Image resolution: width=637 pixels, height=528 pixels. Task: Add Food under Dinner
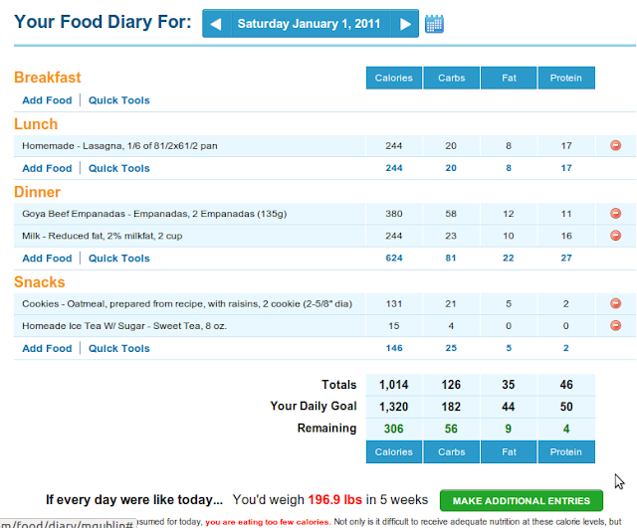[47, 259]
